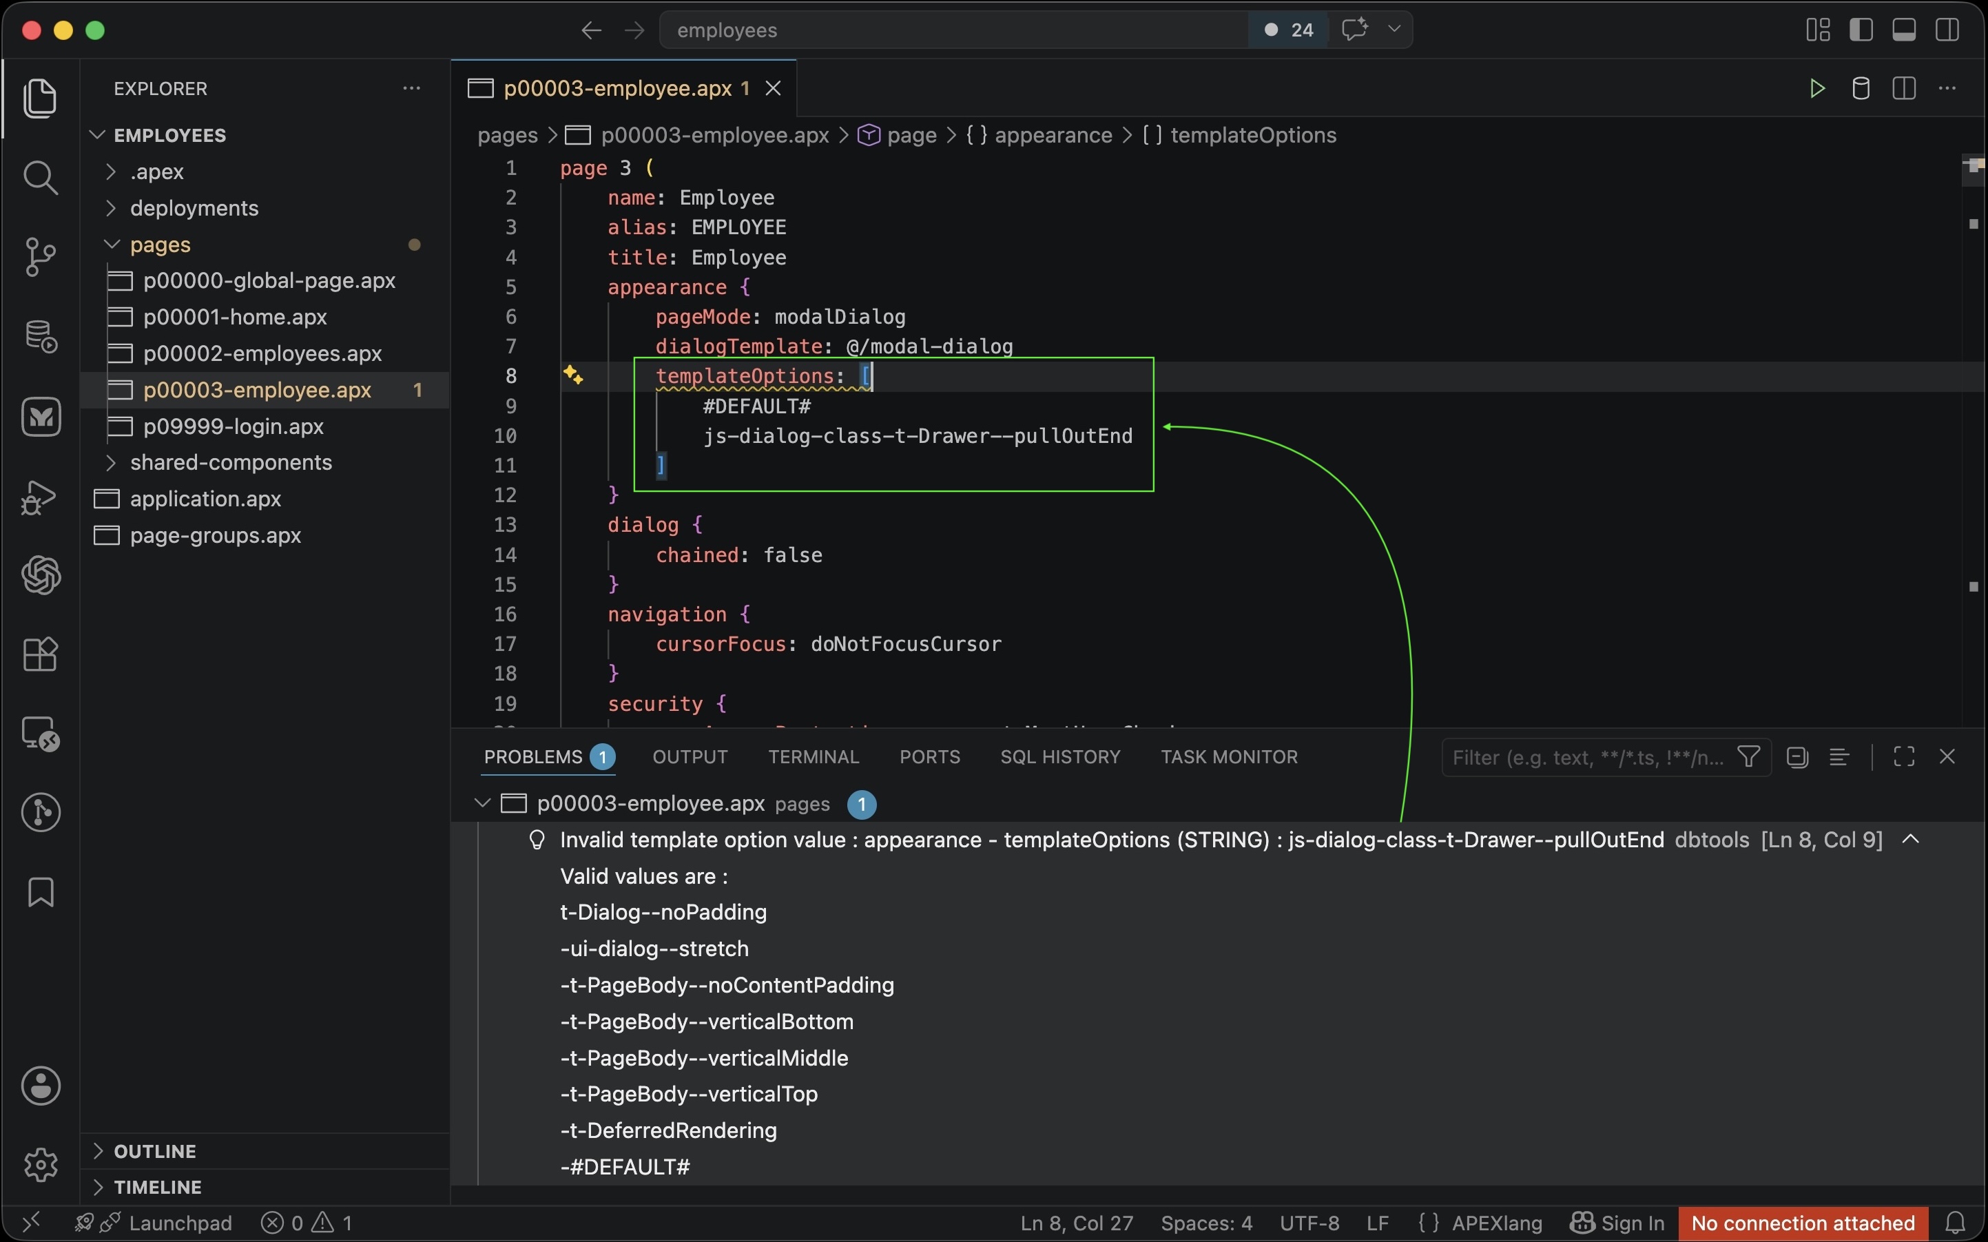
Task: Switch to the TERMINAL tab
Action: [813, 757]
